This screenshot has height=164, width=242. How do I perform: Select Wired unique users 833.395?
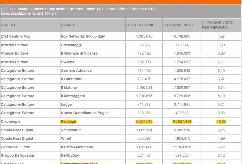144,138
